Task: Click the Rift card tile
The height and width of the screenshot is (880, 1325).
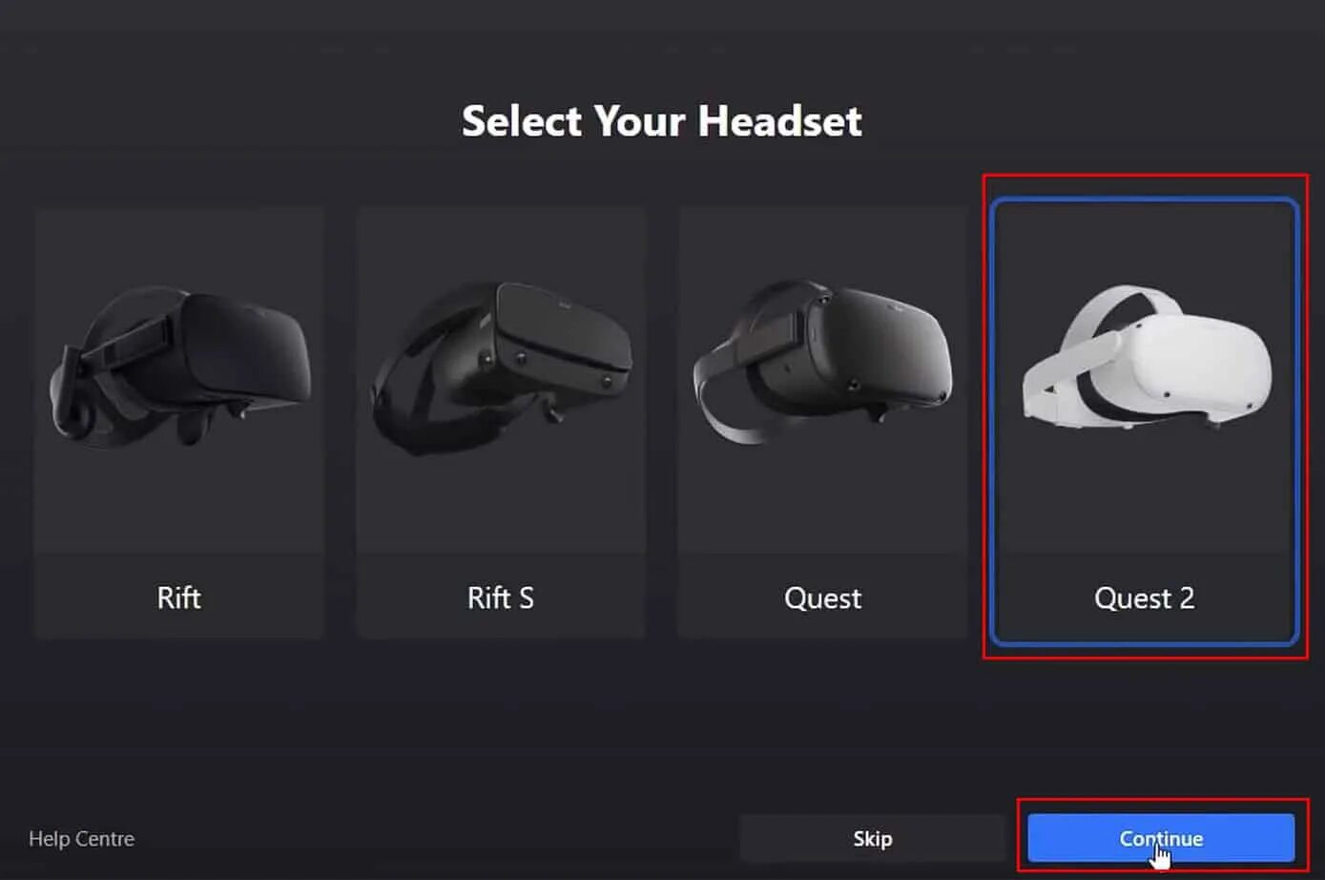Action: (179, 423)
